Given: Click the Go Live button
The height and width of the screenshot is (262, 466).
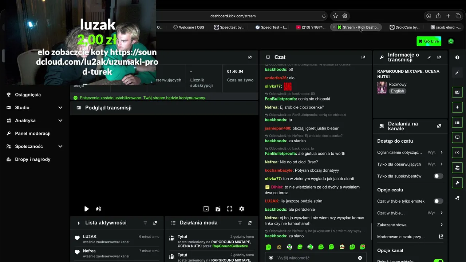Looking at the screenshot, I should click(x=429, y=41).
